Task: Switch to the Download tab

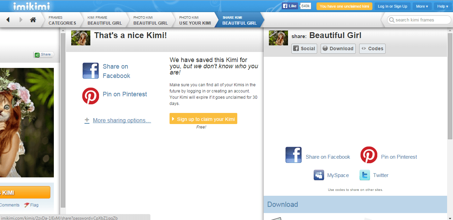Action: [x=338, y=49]
